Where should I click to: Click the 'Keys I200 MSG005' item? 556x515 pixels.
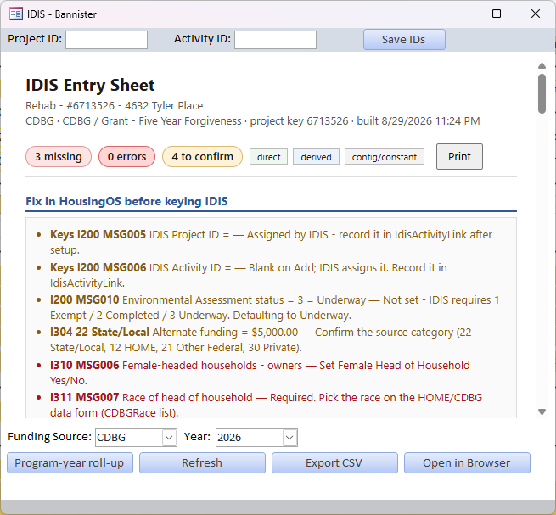click(271, 242)
